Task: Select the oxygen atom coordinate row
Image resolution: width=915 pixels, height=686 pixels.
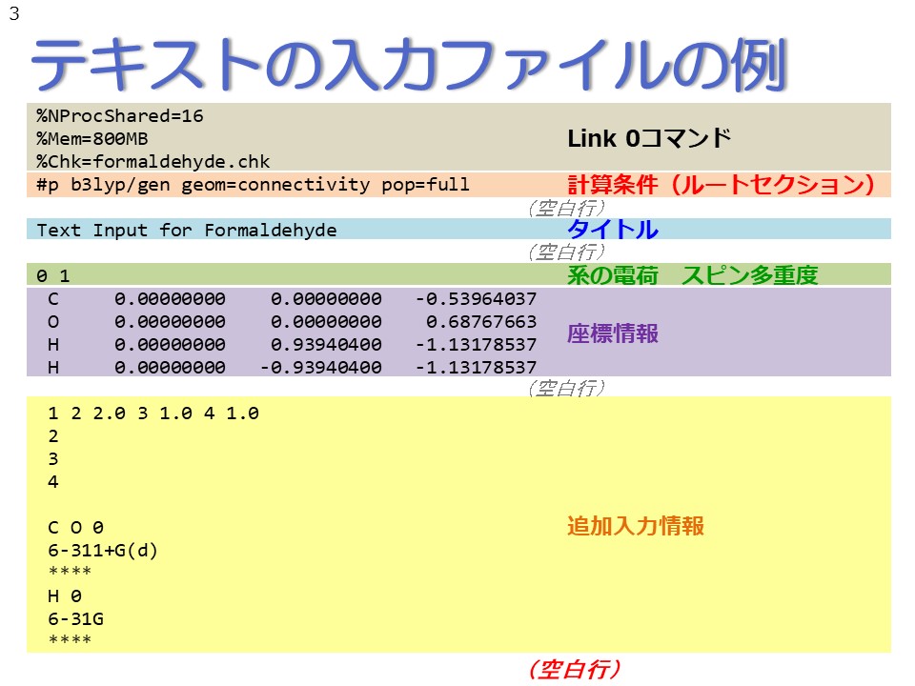Action: (x=292, y=321)
